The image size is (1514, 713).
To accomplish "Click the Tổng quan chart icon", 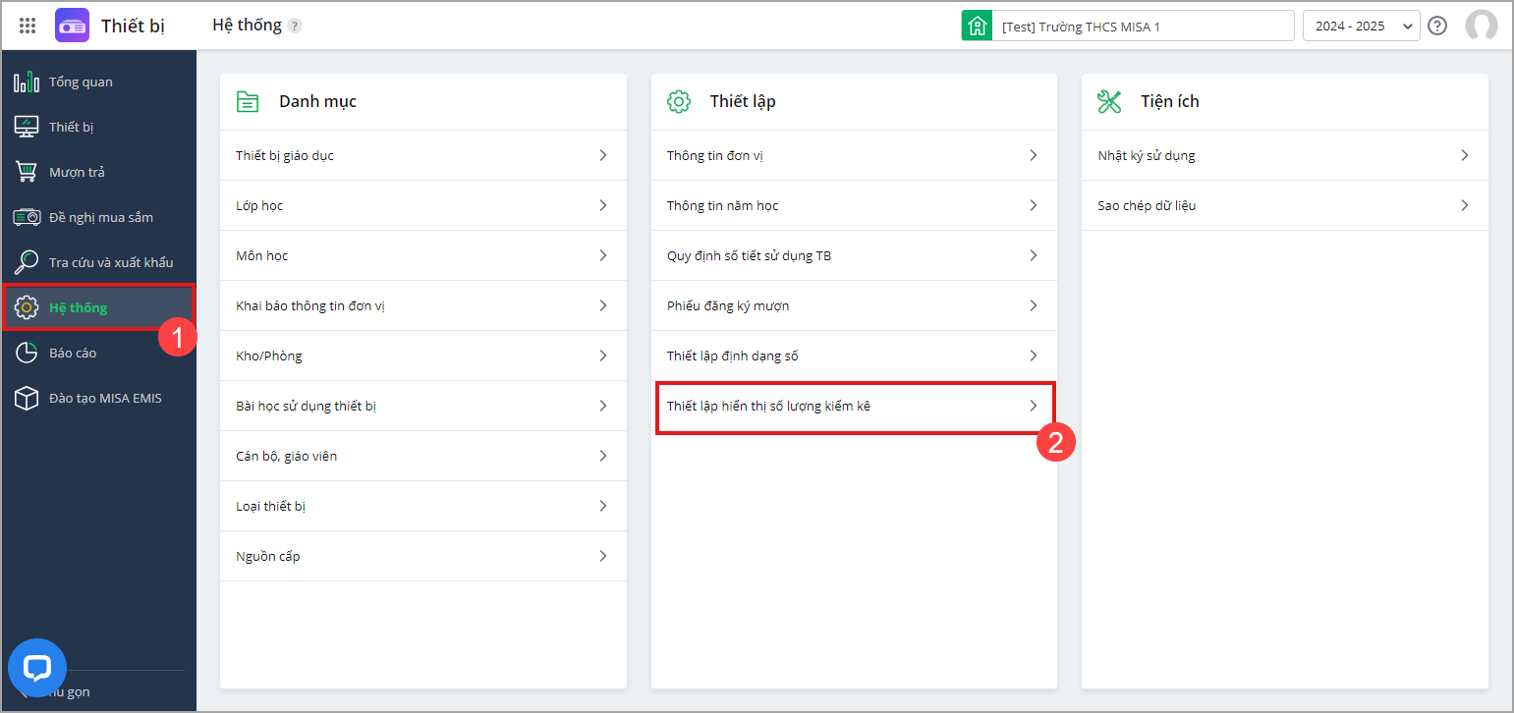I will [27, 82].
